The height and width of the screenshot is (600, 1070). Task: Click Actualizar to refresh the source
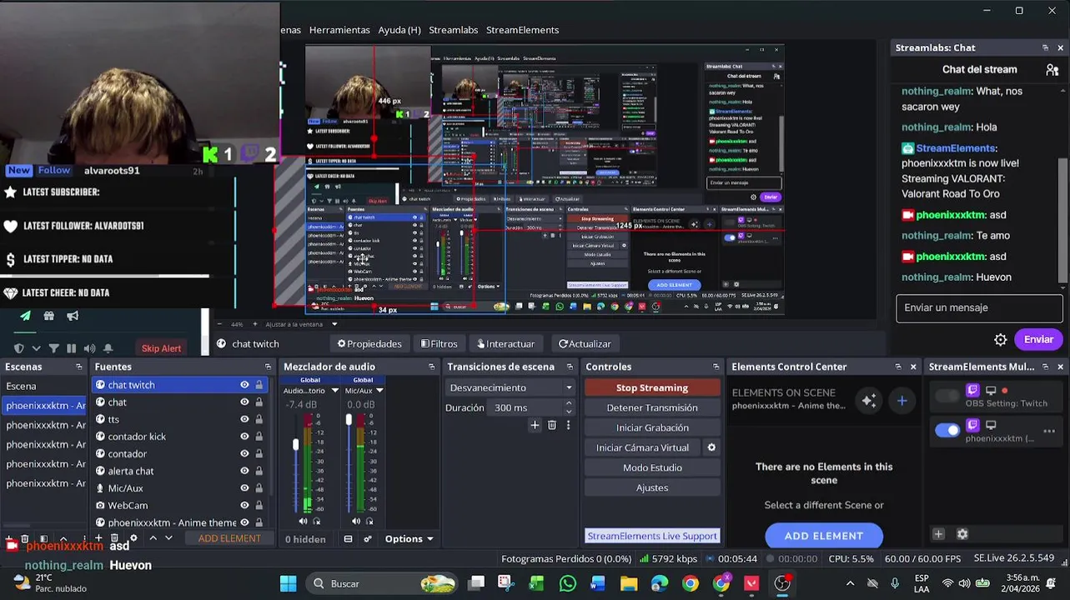click(585, 343)
